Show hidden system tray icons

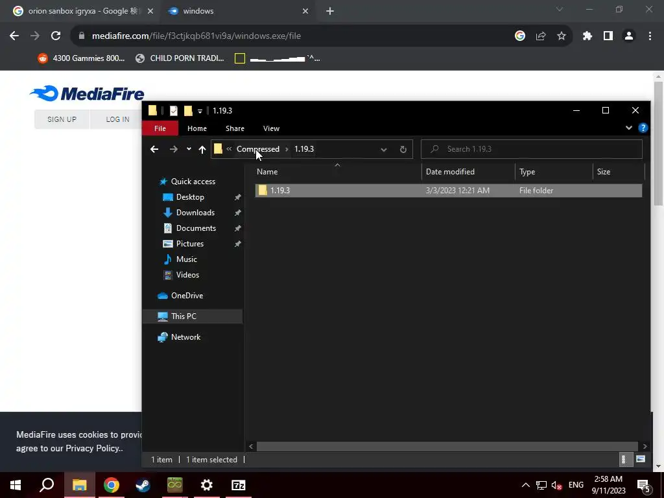(x=525, y=485)
